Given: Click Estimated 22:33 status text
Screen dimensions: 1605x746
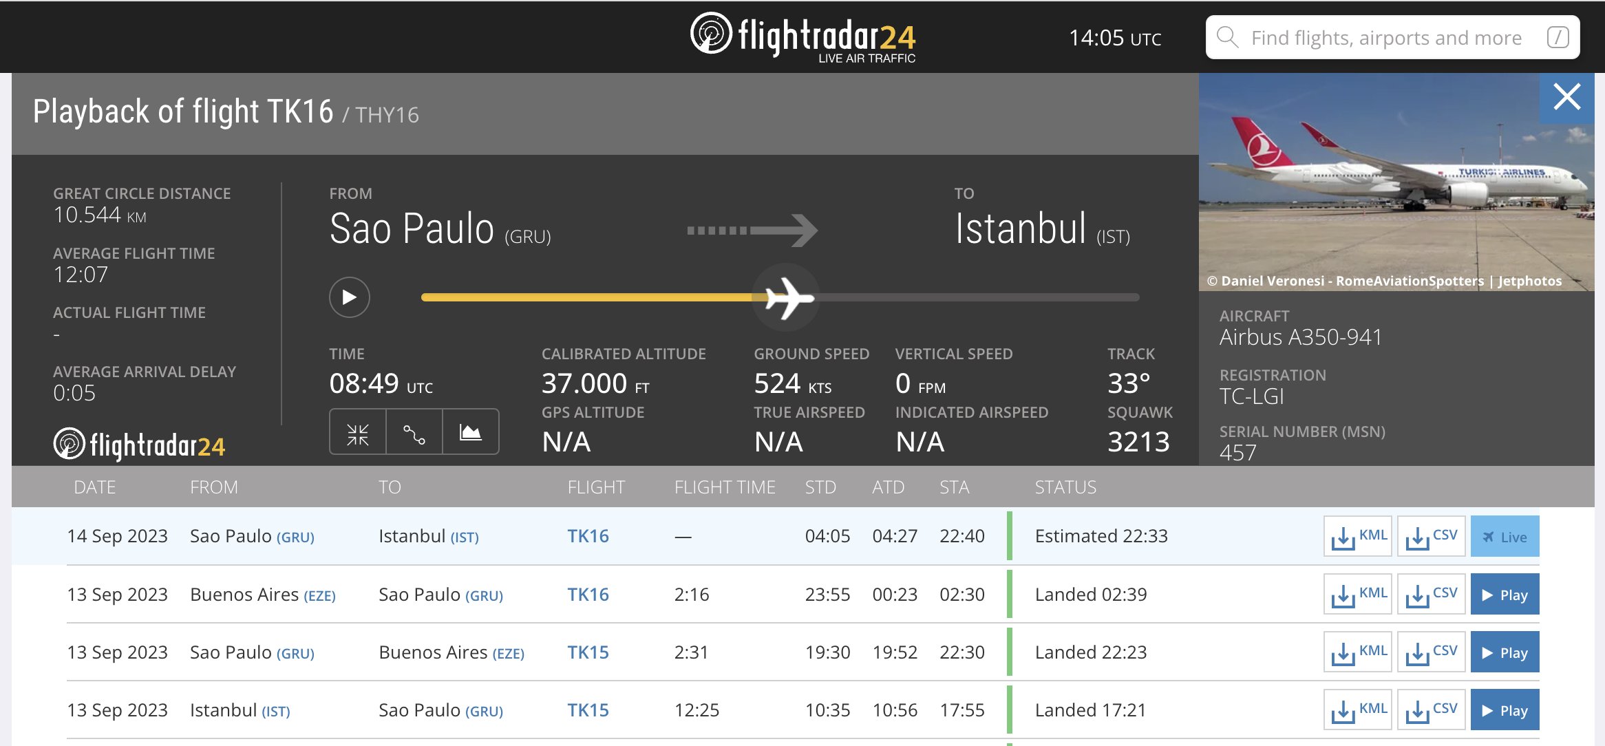Looking at the screenshot, I should tap(1101, 536).
